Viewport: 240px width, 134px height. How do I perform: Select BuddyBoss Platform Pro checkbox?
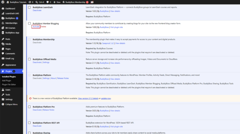tap(29, 107)
